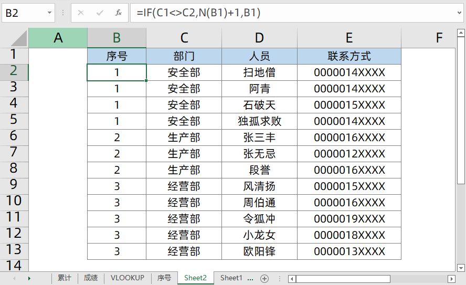Select column C header

click(184, 38)
